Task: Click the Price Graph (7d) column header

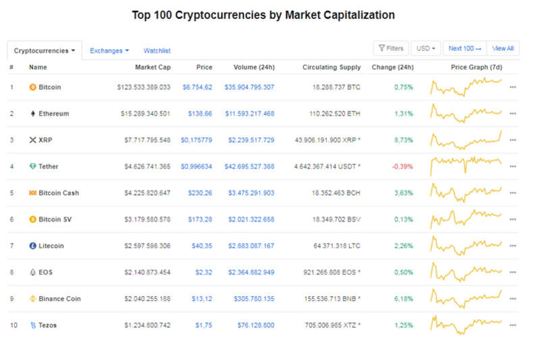Action: tap(476, 67)
